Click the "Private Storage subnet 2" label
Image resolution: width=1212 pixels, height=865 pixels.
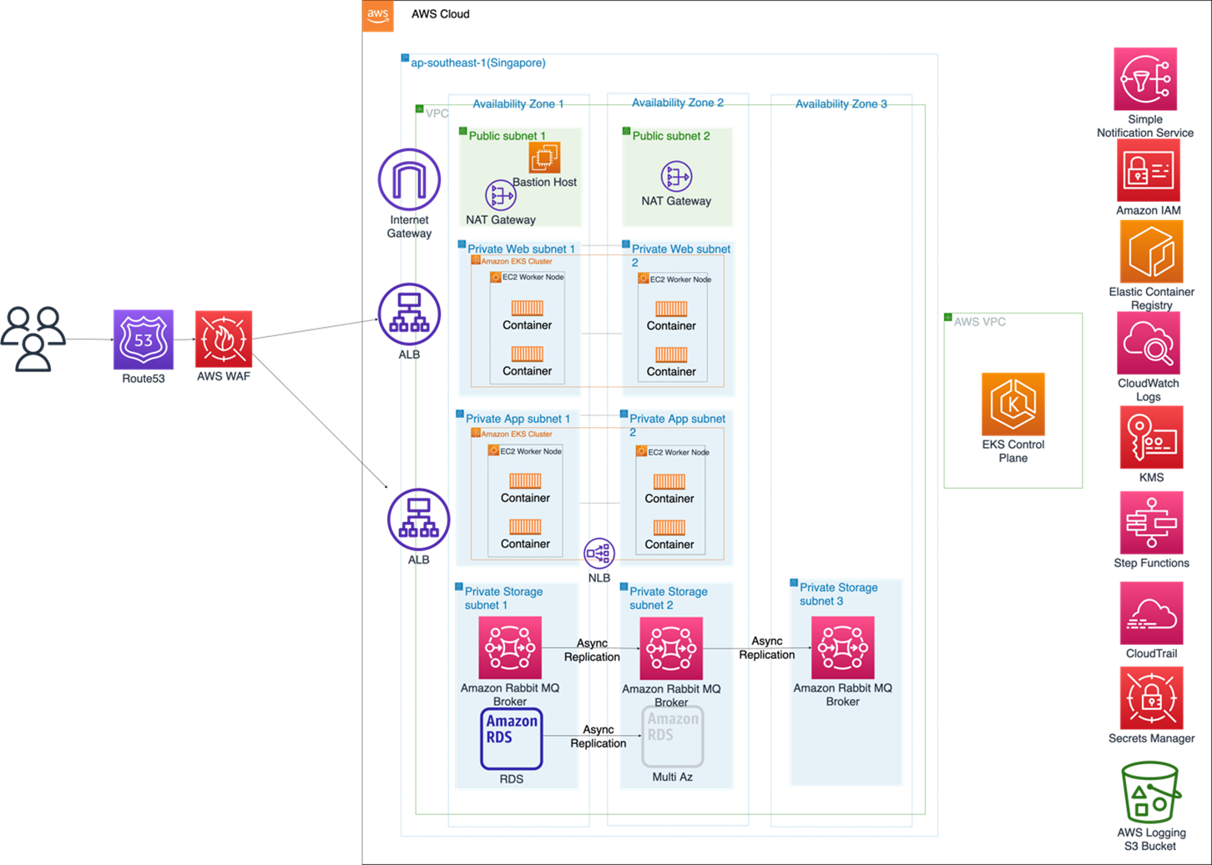click(669, 598)
